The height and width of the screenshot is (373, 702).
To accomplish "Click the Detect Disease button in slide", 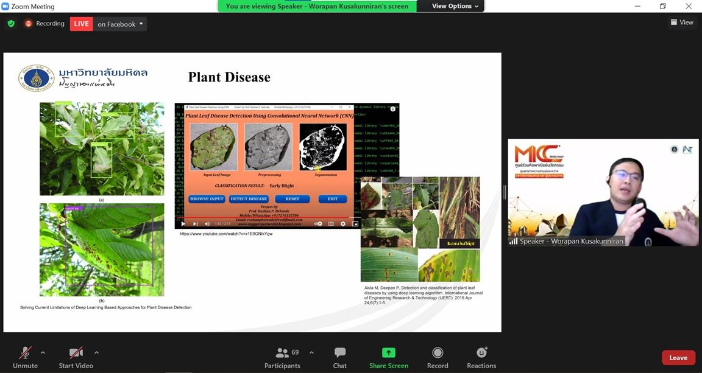I will click(x=249, y=199).
